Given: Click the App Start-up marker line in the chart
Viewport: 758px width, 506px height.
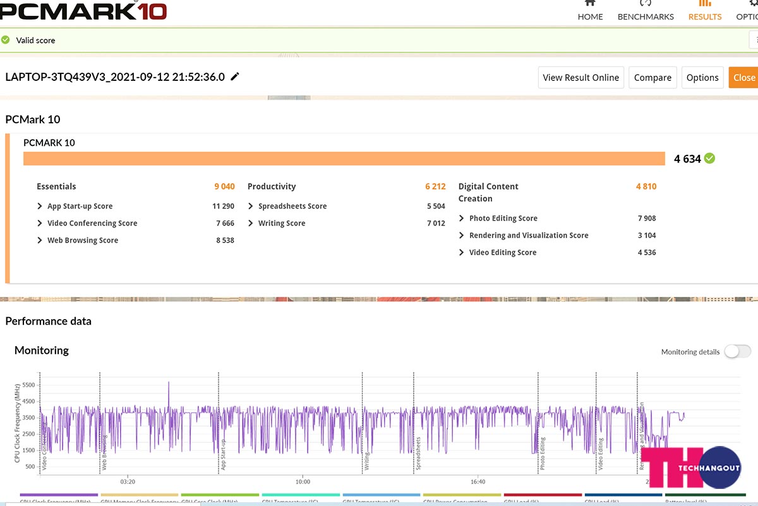Looking at the screenshot, I should tap(219, 422).
